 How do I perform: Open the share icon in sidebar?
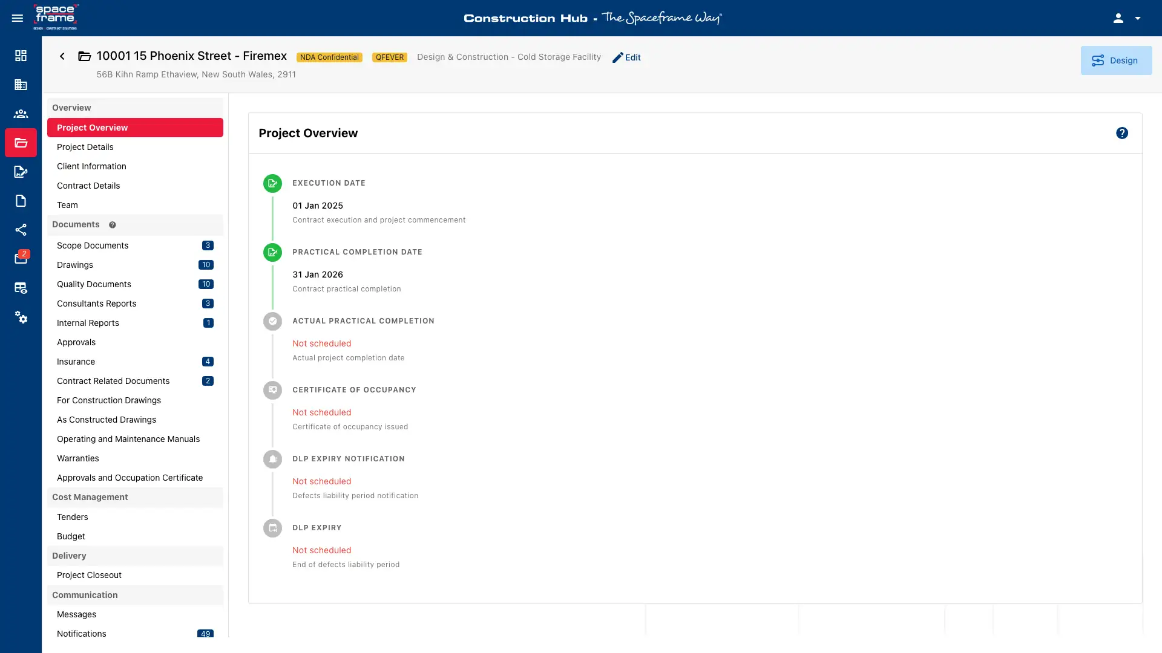click(21, 230)
